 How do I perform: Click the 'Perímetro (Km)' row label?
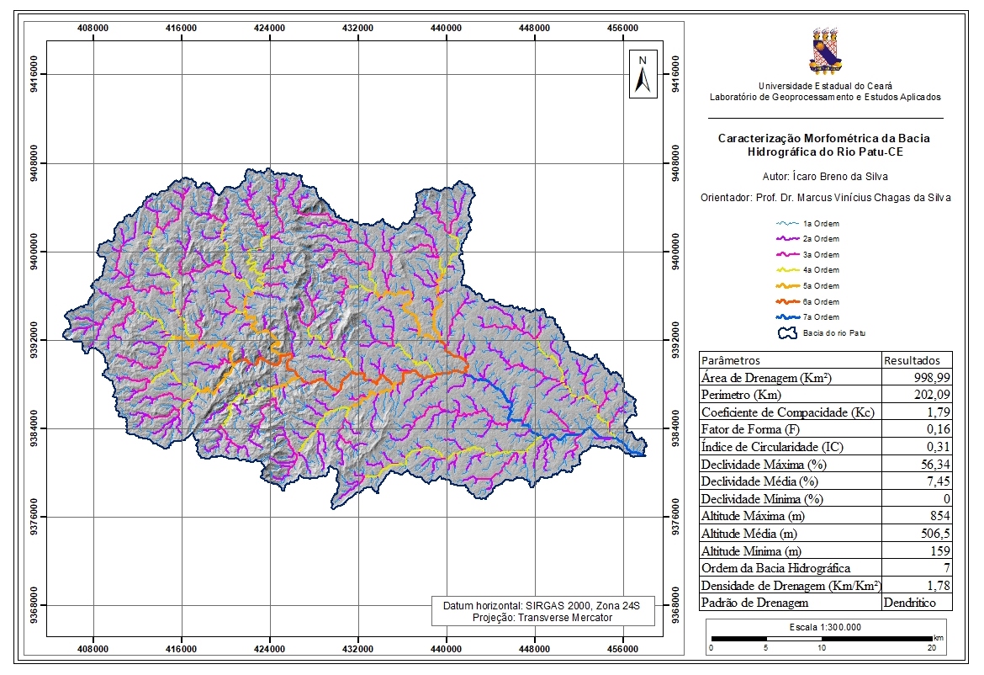tap(741, 395)
